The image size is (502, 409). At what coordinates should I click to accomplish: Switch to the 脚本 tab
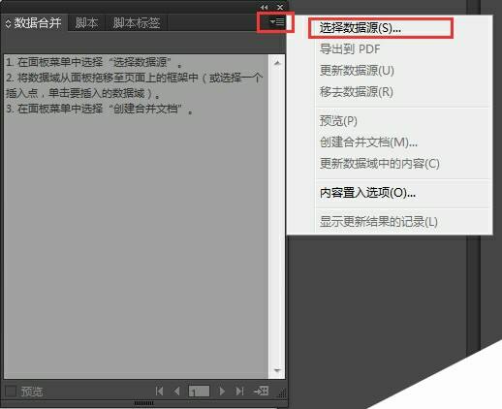pos(86,23)
